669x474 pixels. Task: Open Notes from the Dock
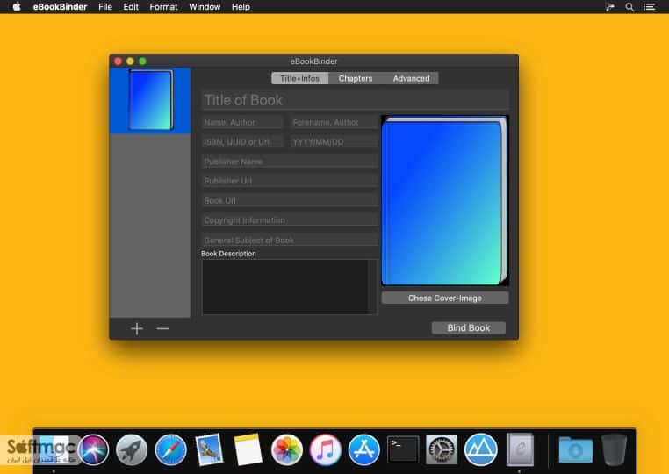(248, 449)
